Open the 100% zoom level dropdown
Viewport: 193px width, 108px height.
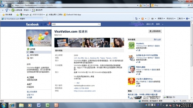click(189, 101)
